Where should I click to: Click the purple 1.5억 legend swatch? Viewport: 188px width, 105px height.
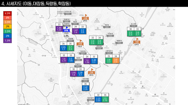click(x=7, y=41)
